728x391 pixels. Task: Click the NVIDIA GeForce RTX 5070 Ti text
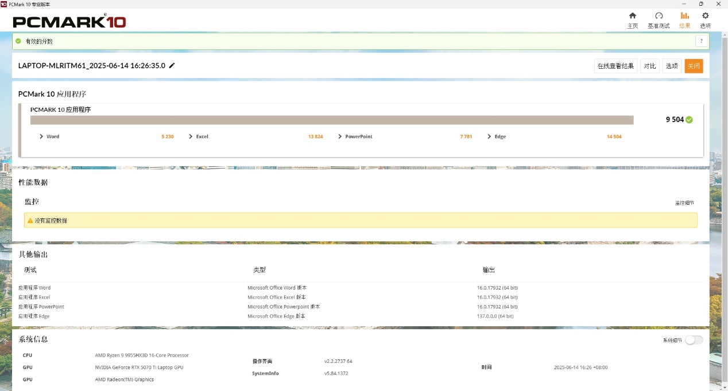coord(139,367)
